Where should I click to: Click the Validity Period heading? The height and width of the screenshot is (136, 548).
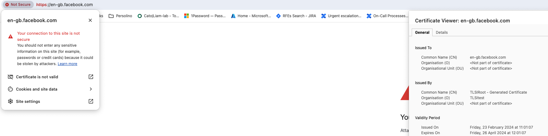[x=427, y=118]
